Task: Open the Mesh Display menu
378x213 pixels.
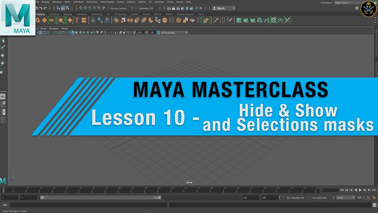Action: coord(107,2)
